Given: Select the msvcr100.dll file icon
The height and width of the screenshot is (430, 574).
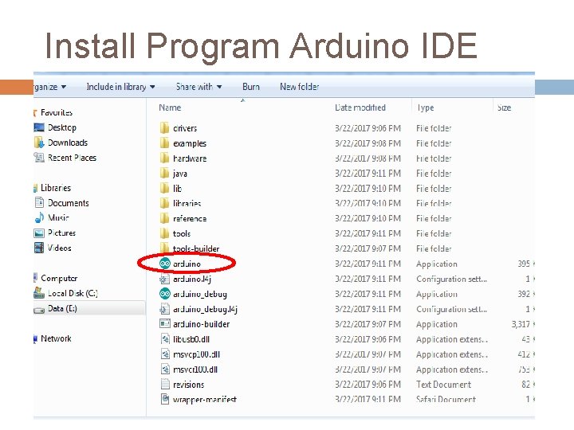Looking at the screenshot, I should pyautogui.click(x=165, y=369).
